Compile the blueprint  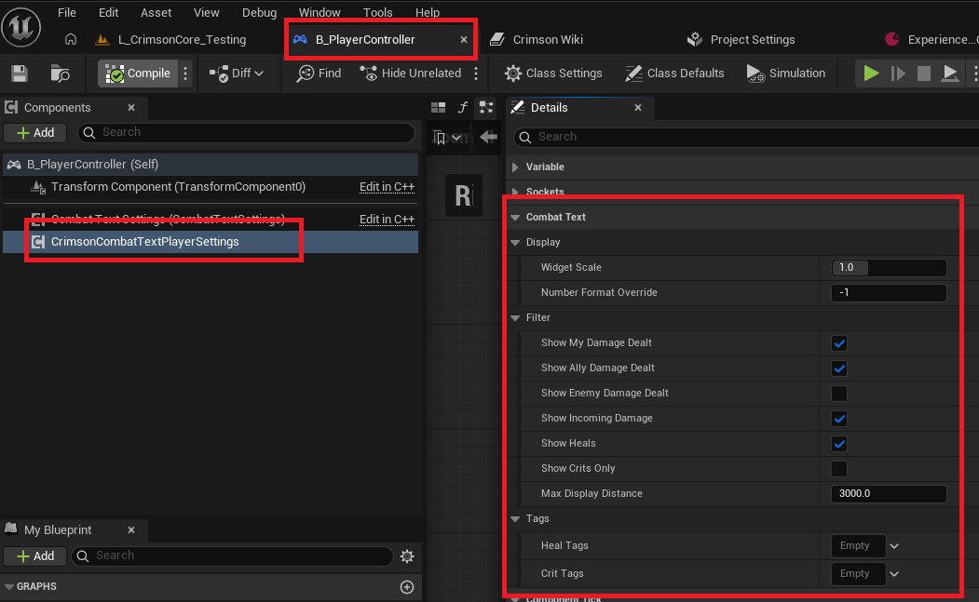pyautogui.click(x=138, y=73)
